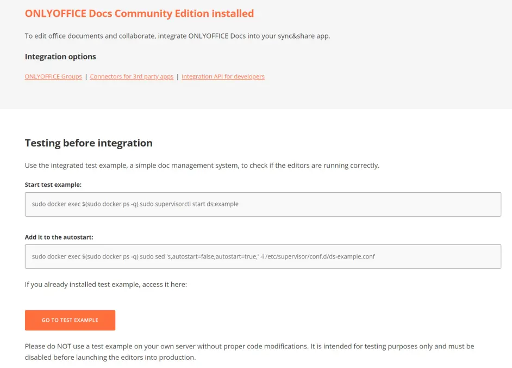The width and height of the screenshot is (512, 368).
Task: Click the separator before Integration API link
Action: 178,77
